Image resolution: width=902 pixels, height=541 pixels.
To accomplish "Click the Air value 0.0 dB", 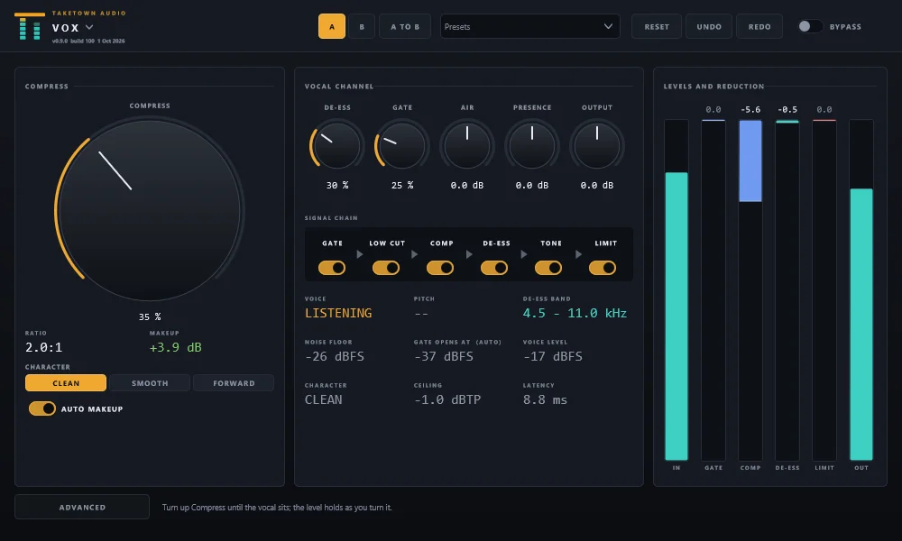I will click(467, 185).
